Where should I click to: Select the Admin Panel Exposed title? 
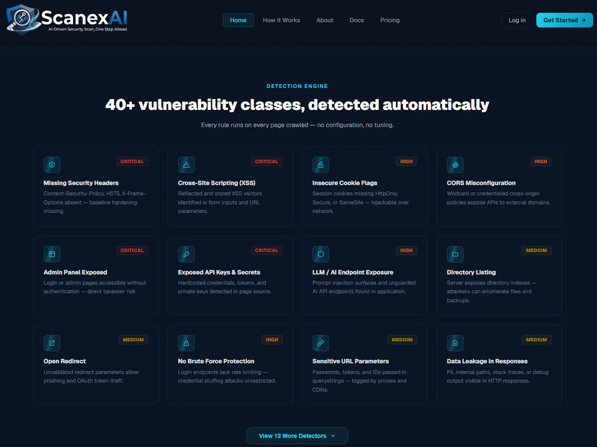point(75,272)
